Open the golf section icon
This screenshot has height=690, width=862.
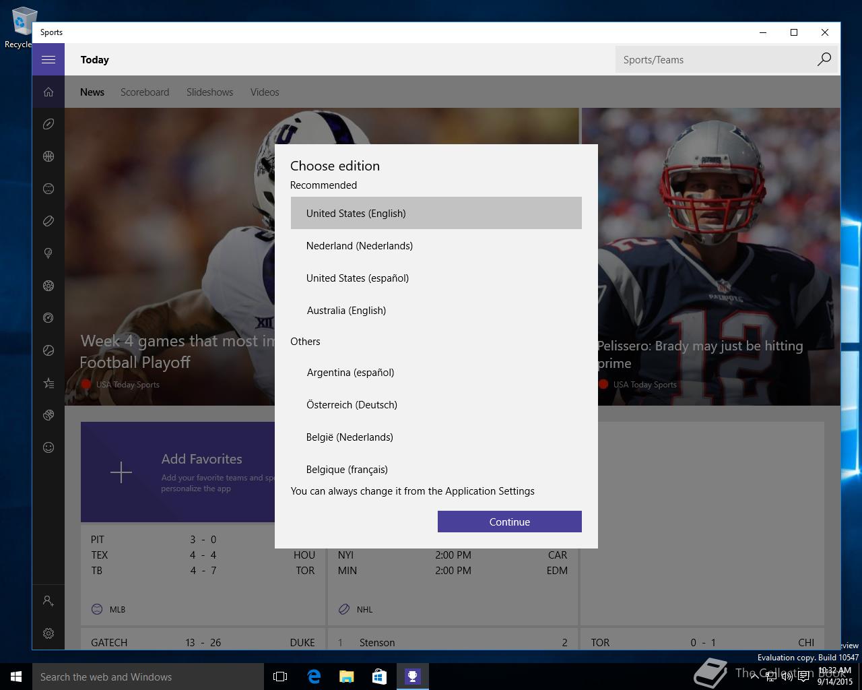pyautogui.click(x=48, y=253)
